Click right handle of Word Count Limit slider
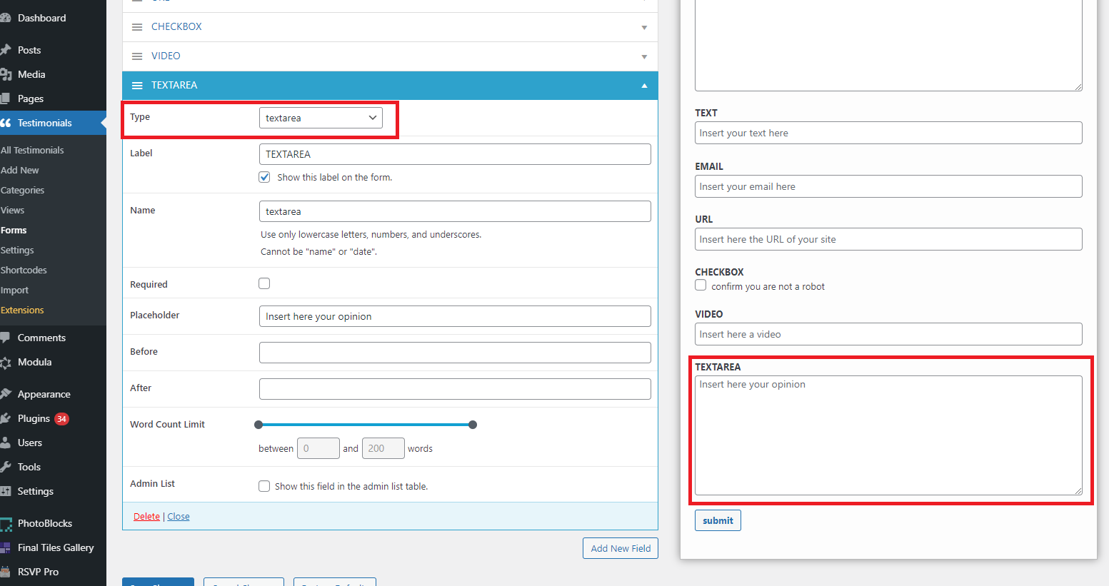 pos(473,425)
